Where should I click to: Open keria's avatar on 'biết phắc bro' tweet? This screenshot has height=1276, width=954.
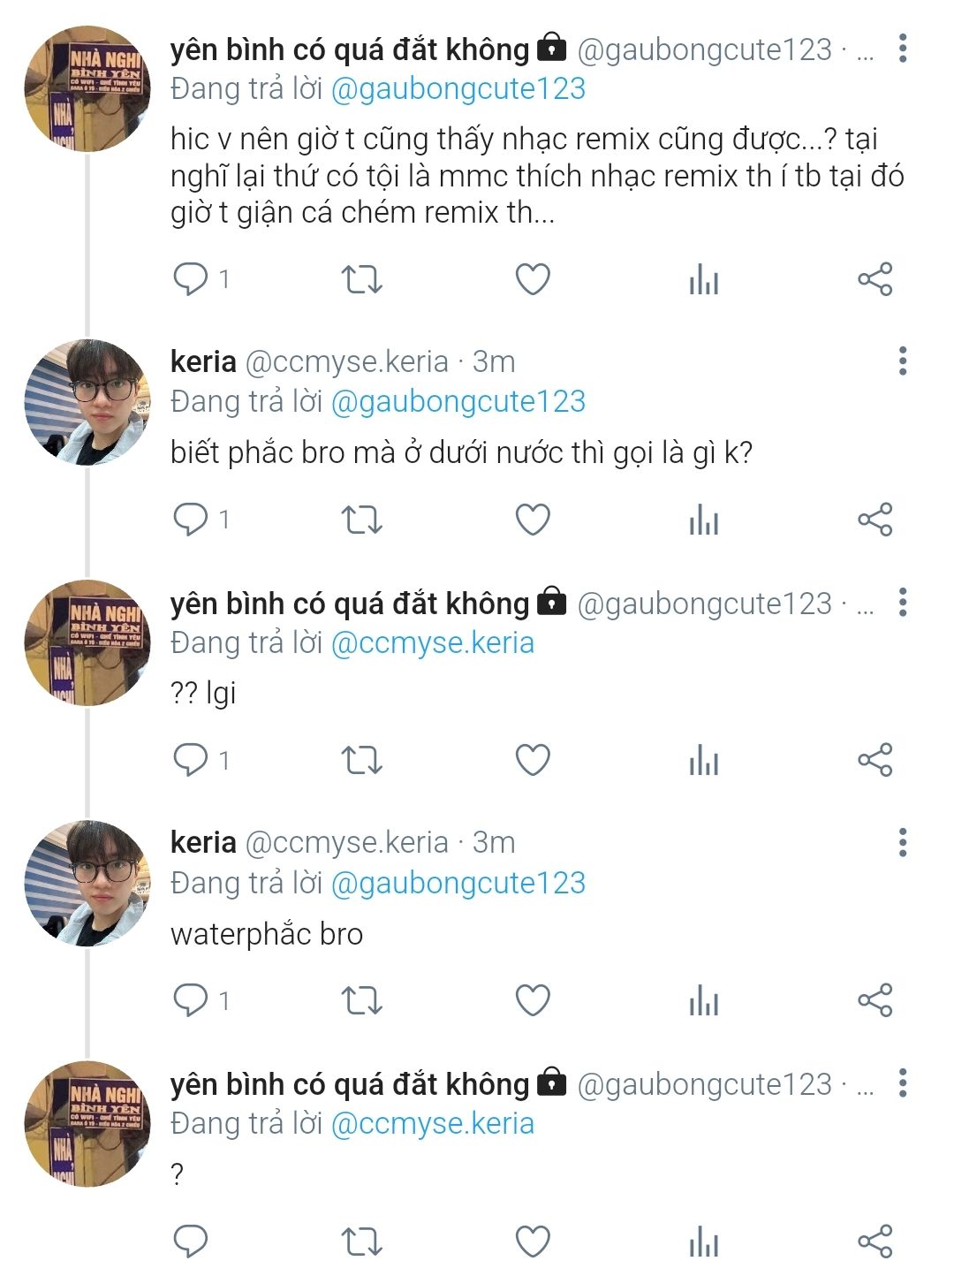[87, 402]
